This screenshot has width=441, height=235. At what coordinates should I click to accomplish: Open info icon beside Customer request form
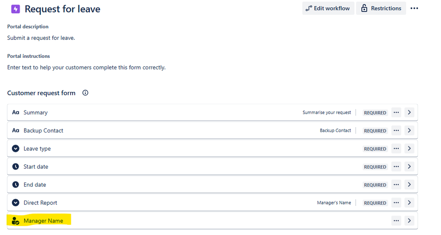[x=85, y=93]
